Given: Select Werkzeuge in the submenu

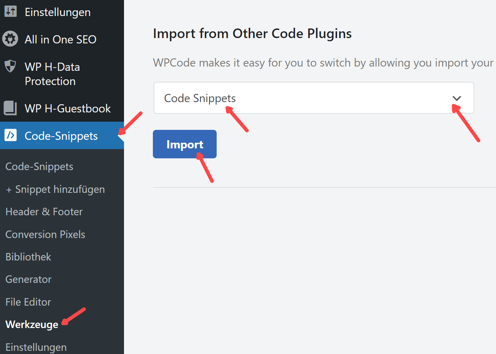Looking at the screenshot, I should [32, 324].
